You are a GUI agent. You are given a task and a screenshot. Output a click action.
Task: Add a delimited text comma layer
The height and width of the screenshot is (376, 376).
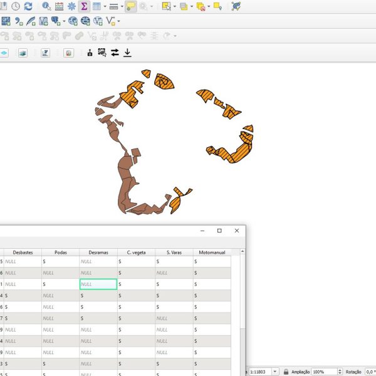pyautogui.click(x=19, y=21)
